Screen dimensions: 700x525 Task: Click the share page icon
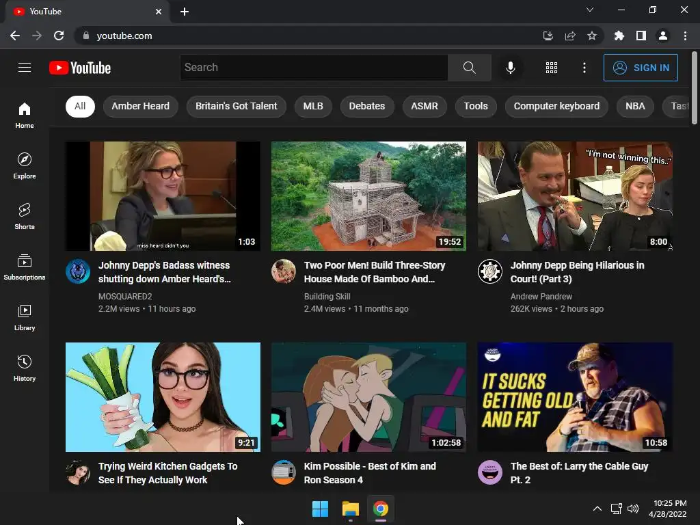(569, 36)
